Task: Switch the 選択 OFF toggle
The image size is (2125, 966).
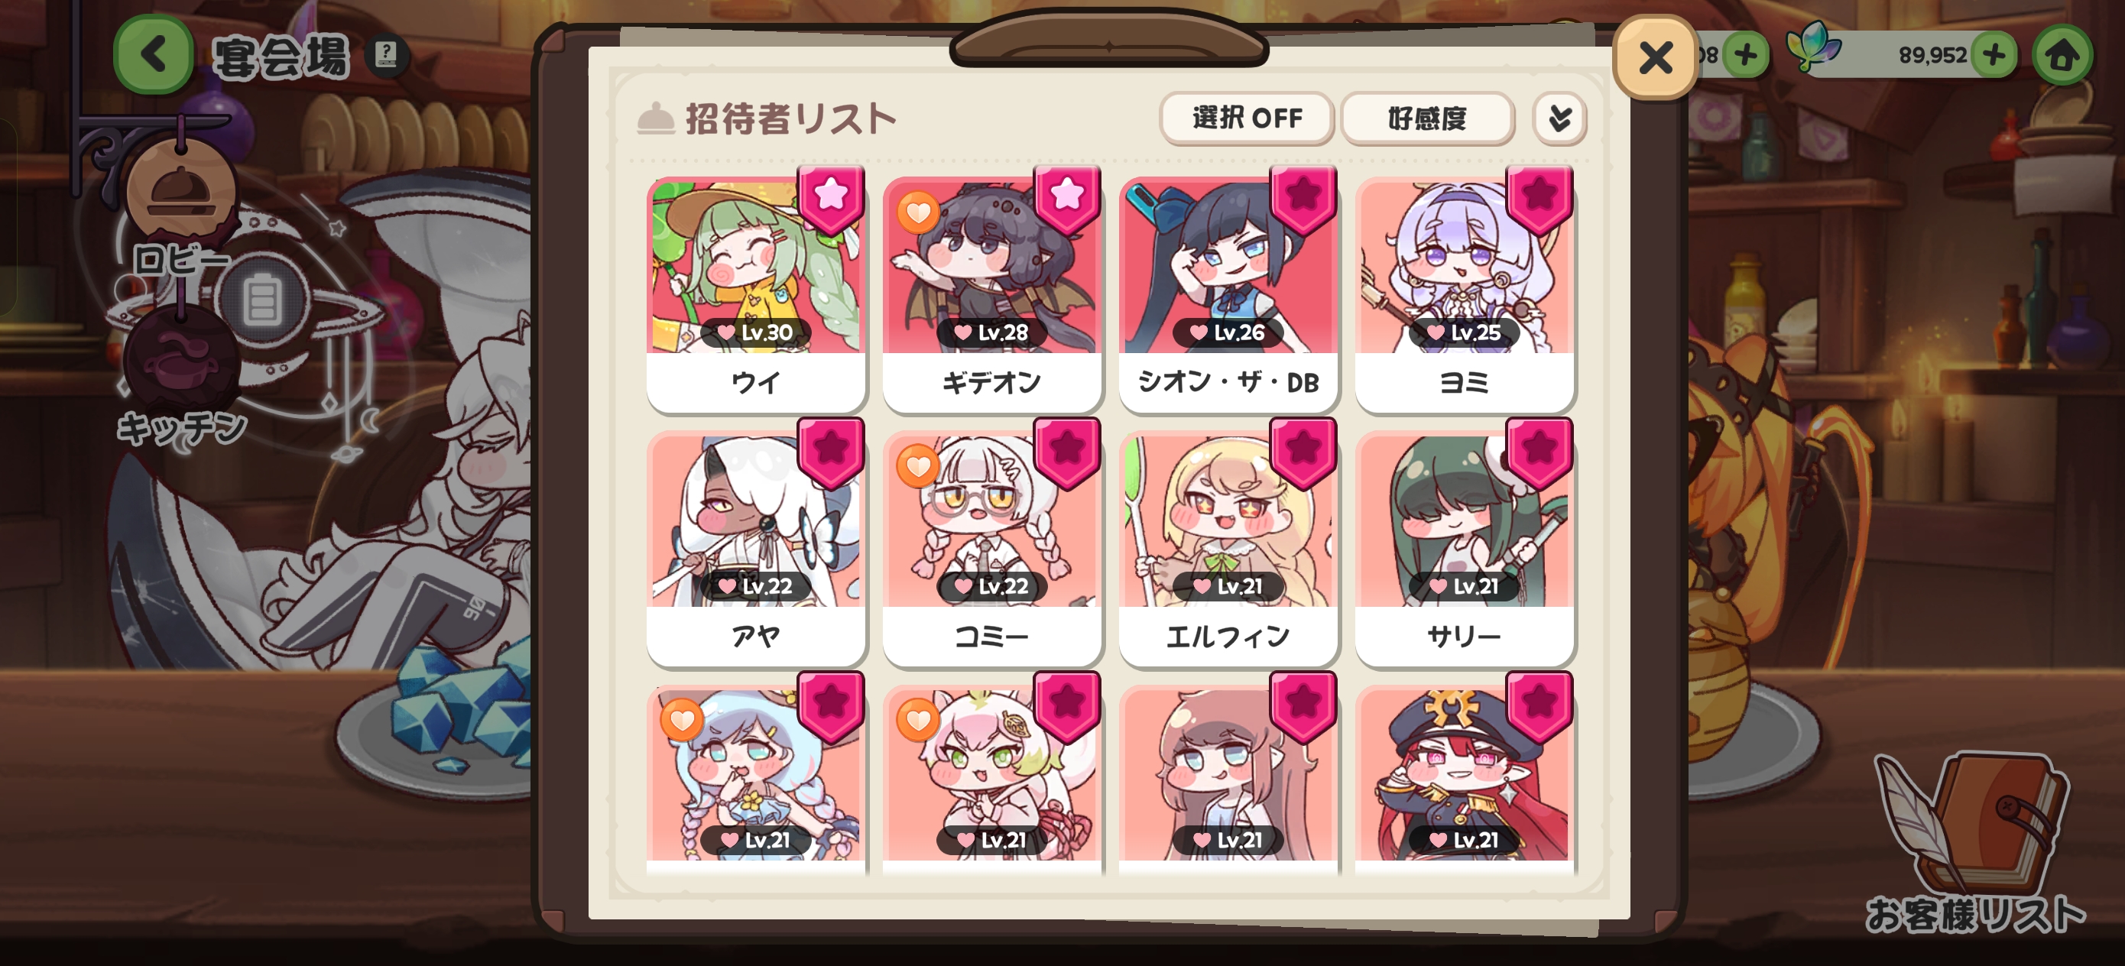Action: [1247, 118]
